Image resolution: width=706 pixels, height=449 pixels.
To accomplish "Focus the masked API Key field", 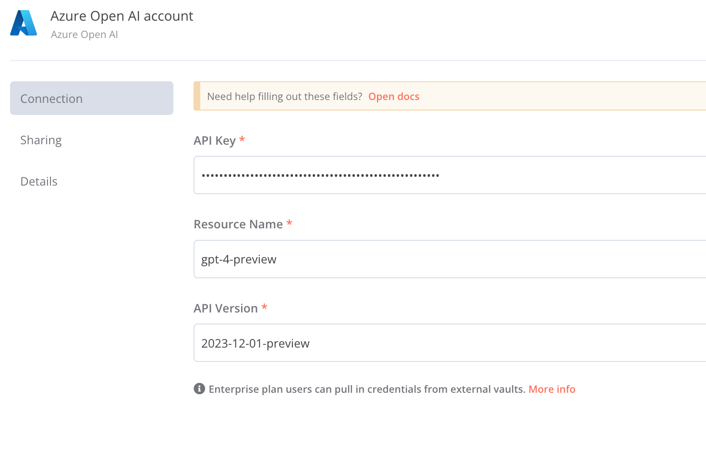I will 450,175.
